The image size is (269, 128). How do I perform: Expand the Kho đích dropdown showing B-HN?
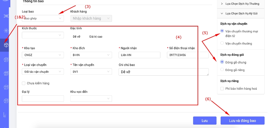coord(91,55)
